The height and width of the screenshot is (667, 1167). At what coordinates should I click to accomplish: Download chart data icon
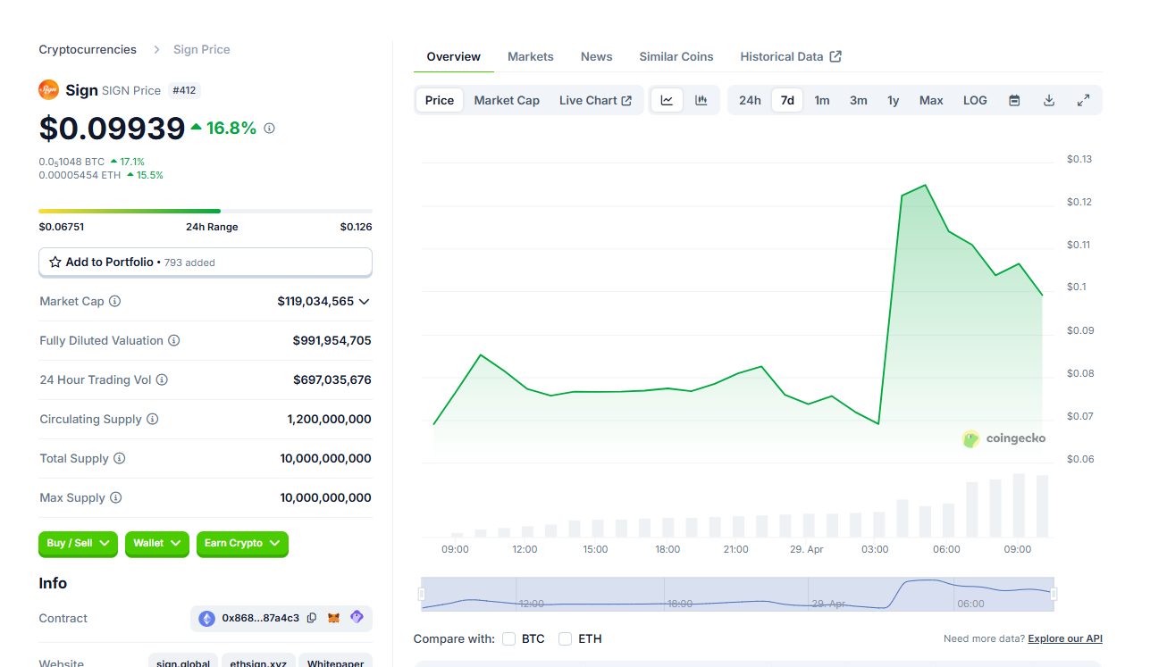point(1049,100)
